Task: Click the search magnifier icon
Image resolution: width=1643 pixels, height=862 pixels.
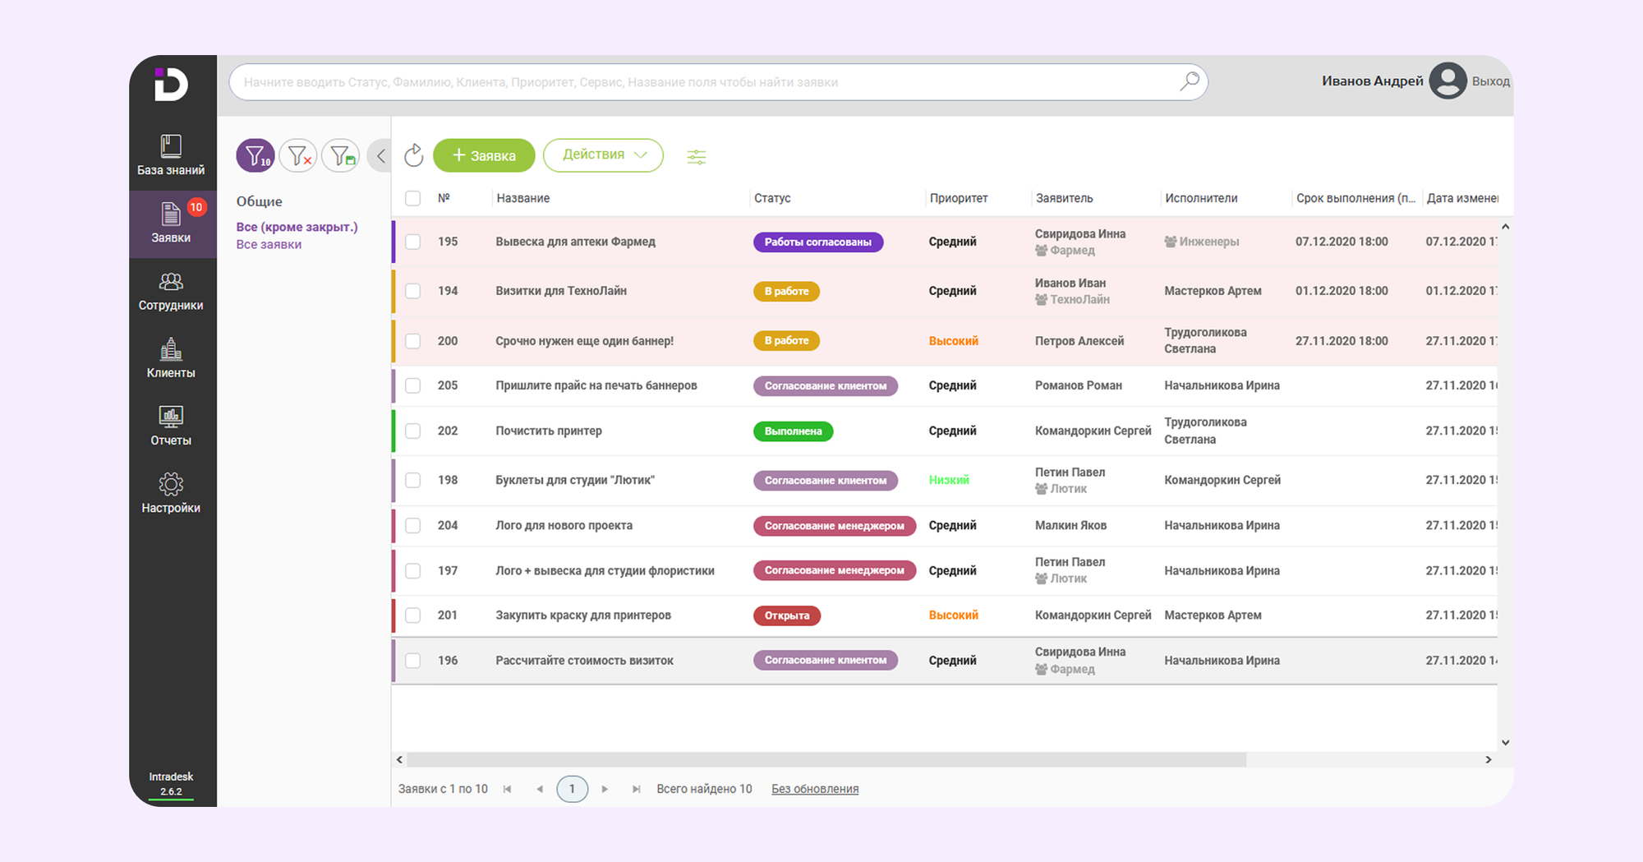Action: (1190, 81)
